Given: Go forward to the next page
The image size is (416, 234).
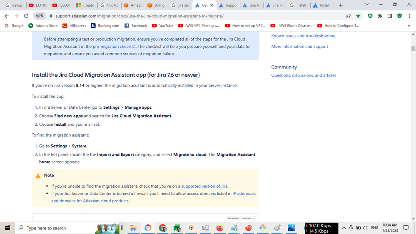Looking at the screenshot, I should pyautogui.click(x=17, y=16).
